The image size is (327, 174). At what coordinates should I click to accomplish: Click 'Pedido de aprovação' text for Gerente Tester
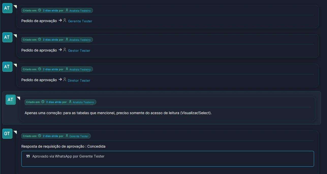[x=39, y=21]
